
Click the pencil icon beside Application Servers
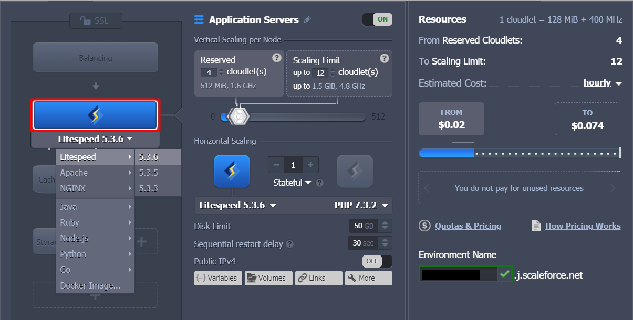point(308,20)
